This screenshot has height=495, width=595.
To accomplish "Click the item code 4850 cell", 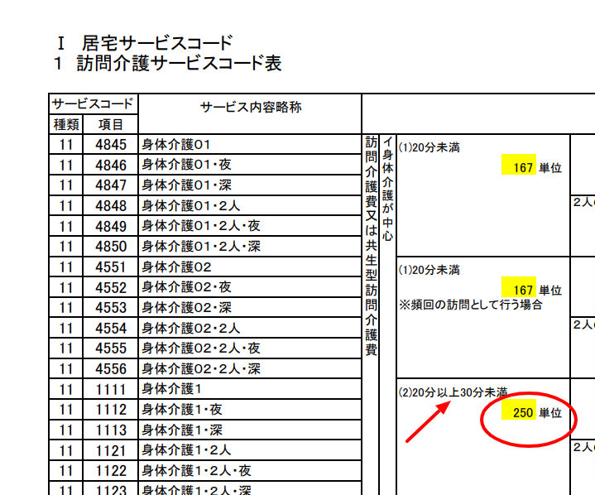I will (x=111, y=247).
